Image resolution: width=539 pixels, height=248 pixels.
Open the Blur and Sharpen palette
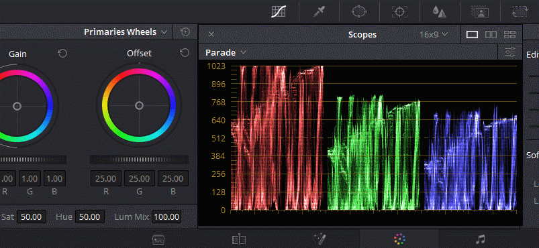pyautogui.click(x=439, y=12)
